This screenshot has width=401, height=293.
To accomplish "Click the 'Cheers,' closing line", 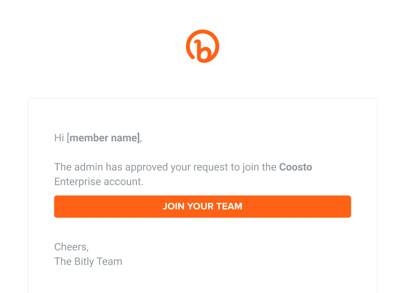I will [x=72, y=247].
